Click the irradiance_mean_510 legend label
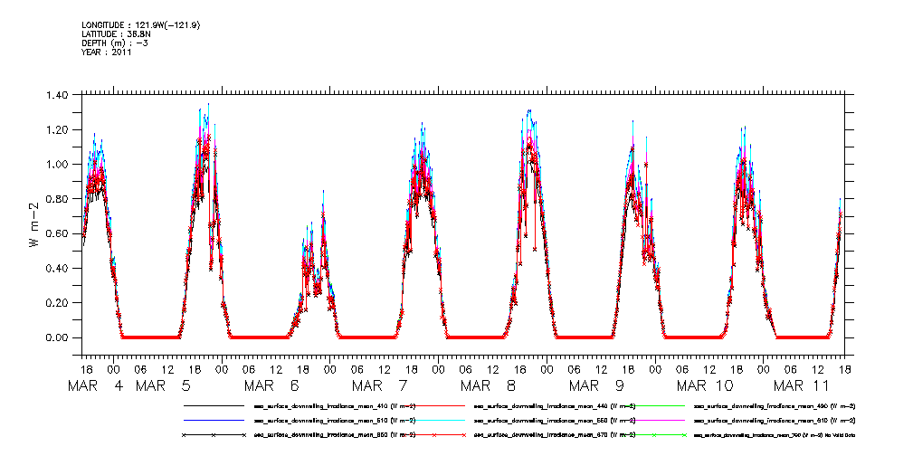Image resolution: width=913 pixels, height=456 pixels. click(334, 420)
